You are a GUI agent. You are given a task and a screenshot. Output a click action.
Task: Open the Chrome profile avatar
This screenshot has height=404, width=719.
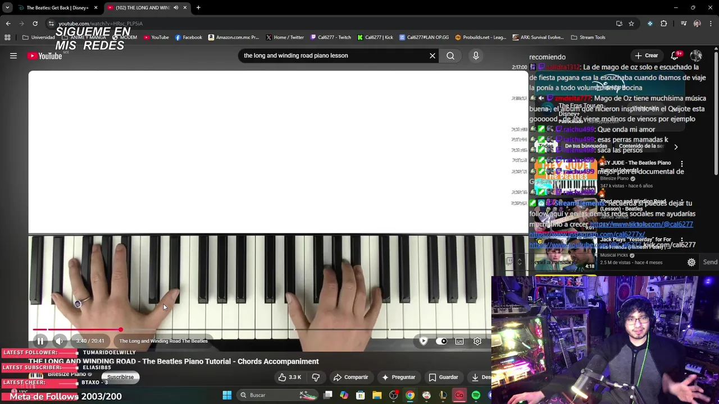pos(697,24)
